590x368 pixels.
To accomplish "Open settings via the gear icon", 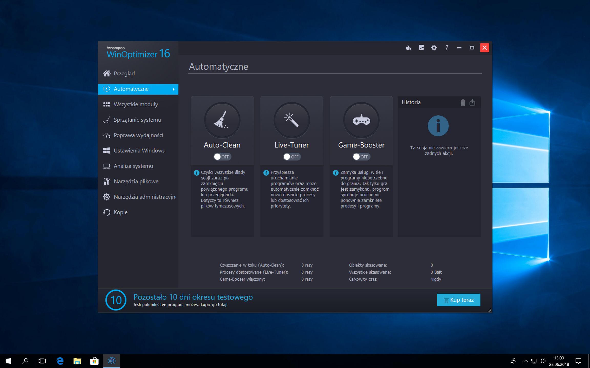I will 434,48.
